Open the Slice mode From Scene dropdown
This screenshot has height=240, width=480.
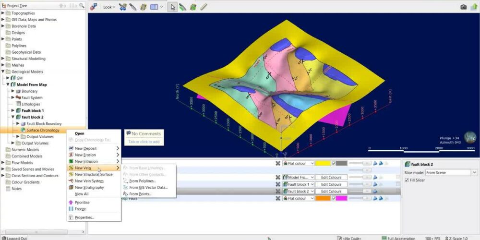pos(451,173)
